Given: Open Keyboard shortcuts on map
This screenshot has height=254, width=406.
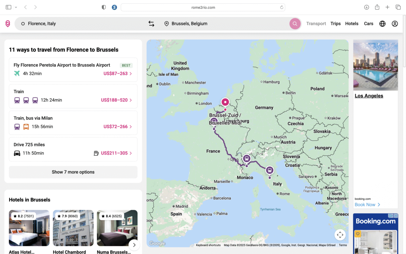Looking at the screenshot, I should click(x=208, y=245).
